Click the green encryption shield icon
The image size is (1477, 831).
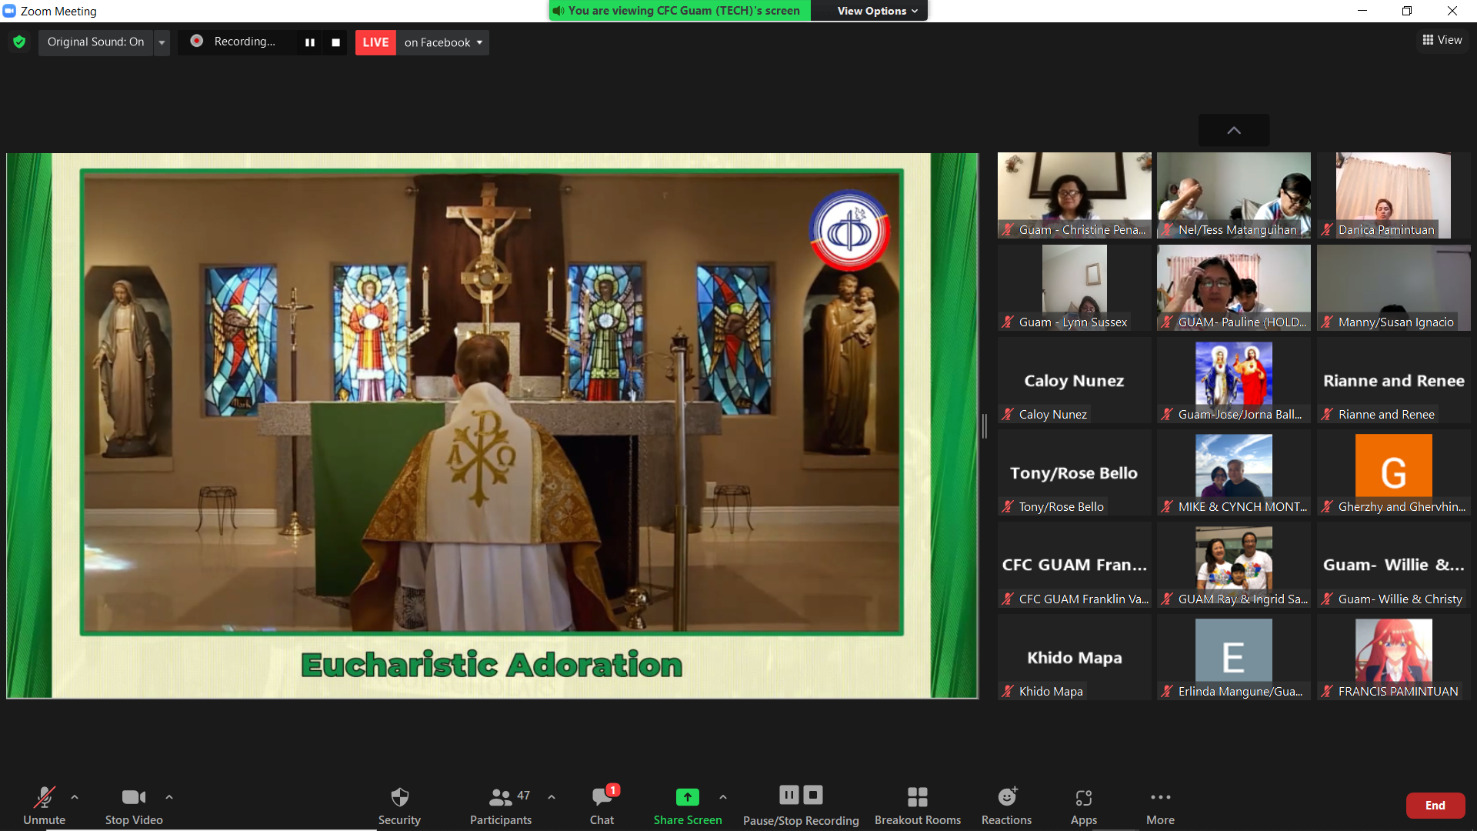point(19,42)
